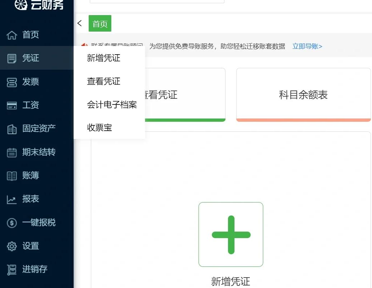Select the 进销存 sidebar icon
Screen dimensions: 372x288
tap(11, 270)
